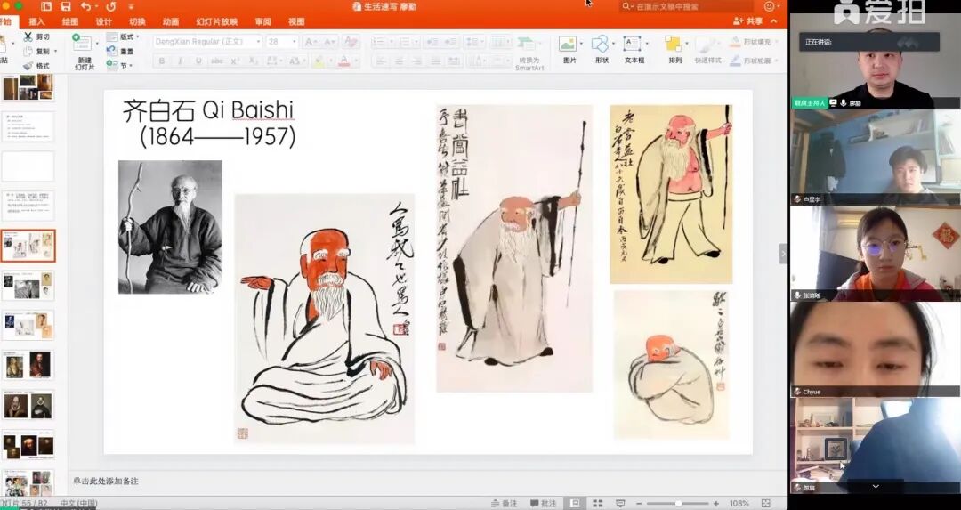Click the New Slide (新建幻灯片) icon
The height and width of the screenshot is (510, 961).
pos(81,43)
